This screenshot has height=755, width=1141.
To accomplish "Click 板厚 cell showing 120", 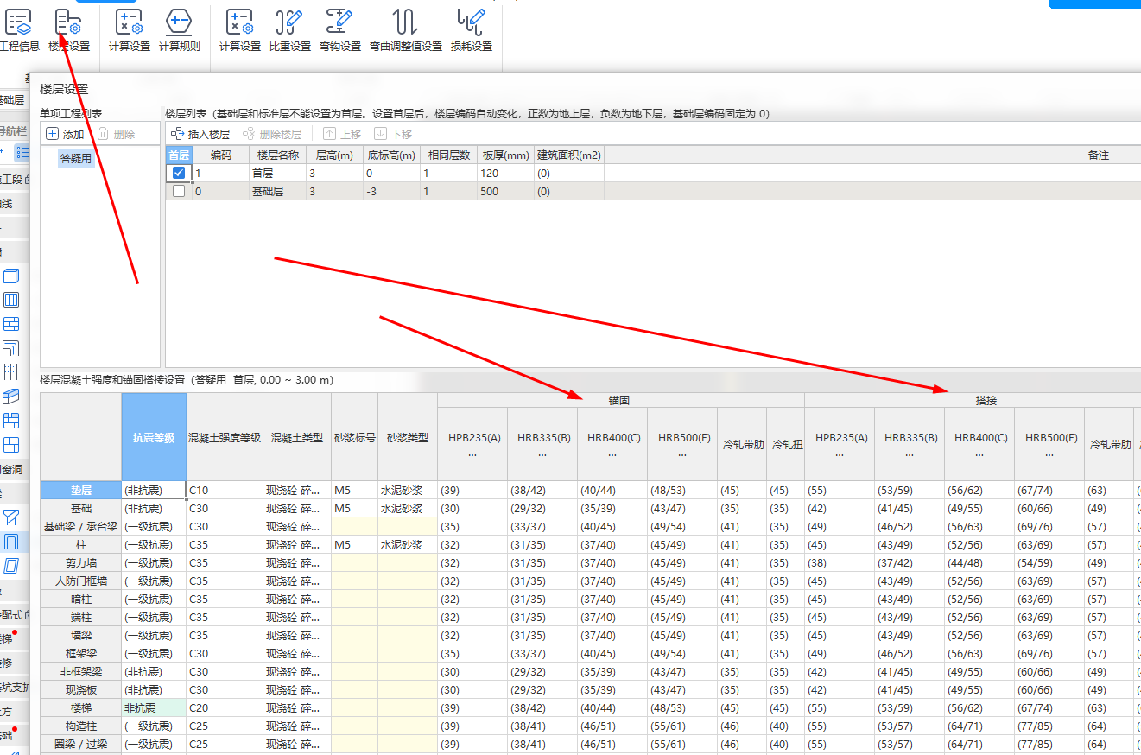I will [505, 173].
